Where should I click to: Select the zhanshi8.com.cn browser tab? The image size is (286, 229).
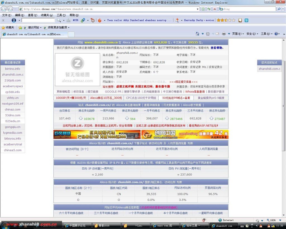(34, 34)
